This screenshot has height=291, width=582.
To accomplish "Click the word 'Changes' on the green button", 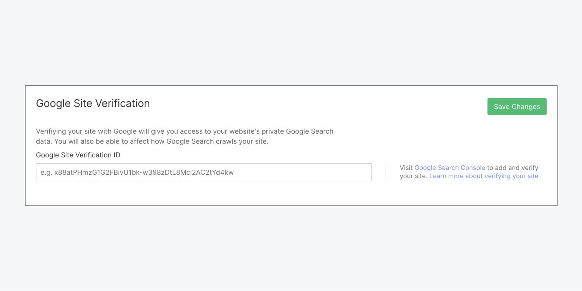I will coord(526,107).
